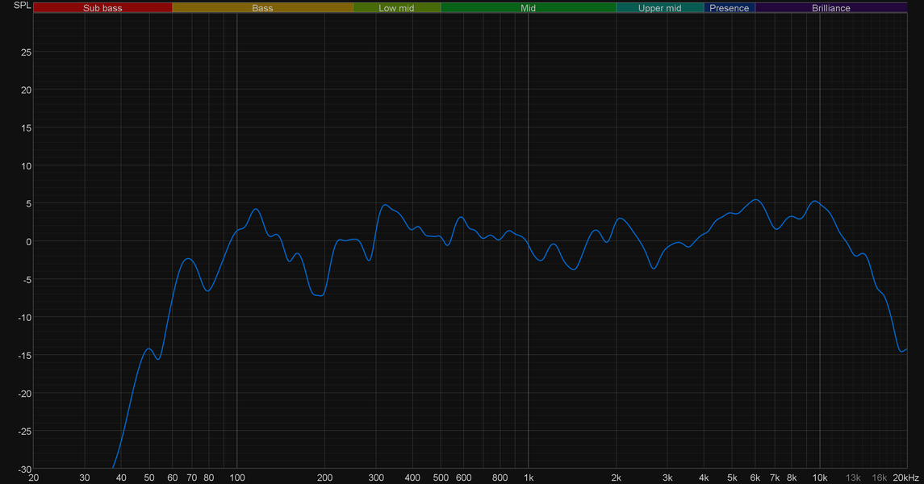
Task: Click the 10k frequency axis label
Action: pyautogui.click(x=820, y=478)
